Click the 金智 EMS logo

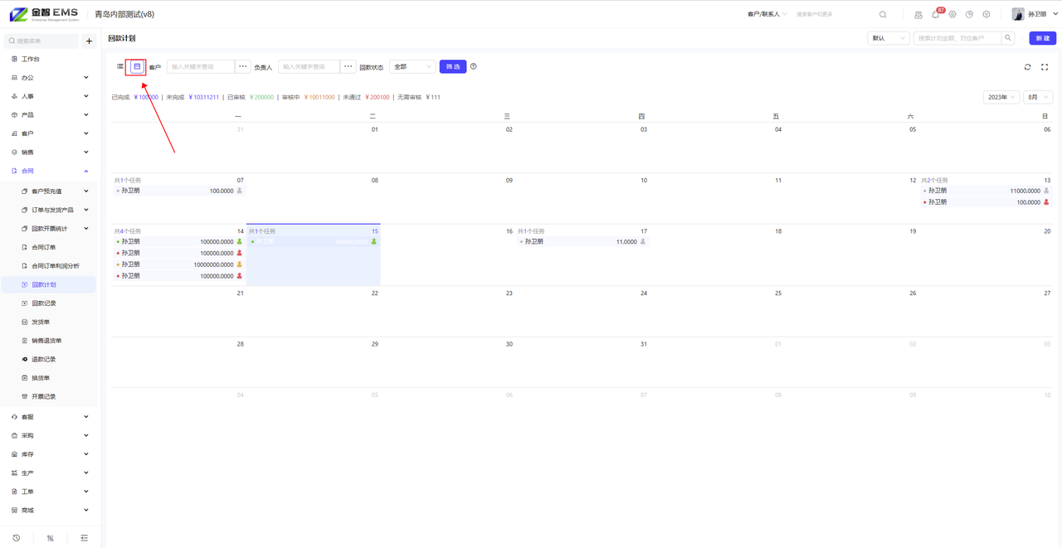44,14
